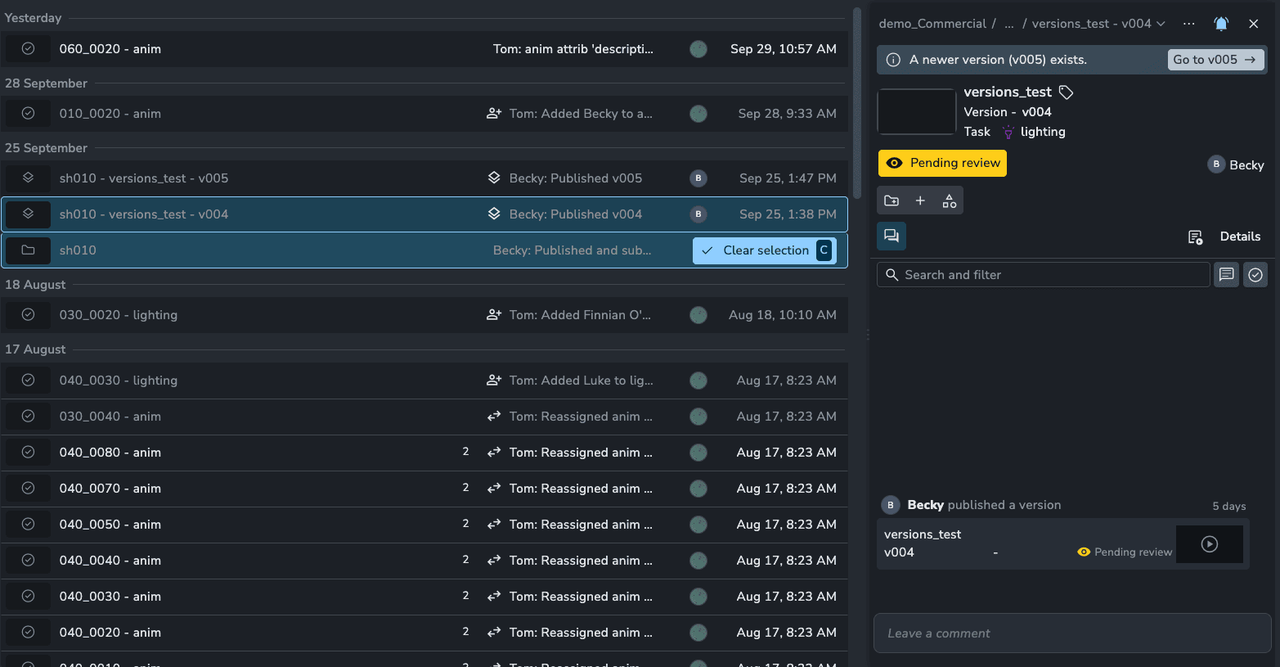This screenshot has height=667, width=1280.
Task: Click the plus add icon
Action: click(x=920, y=201)
